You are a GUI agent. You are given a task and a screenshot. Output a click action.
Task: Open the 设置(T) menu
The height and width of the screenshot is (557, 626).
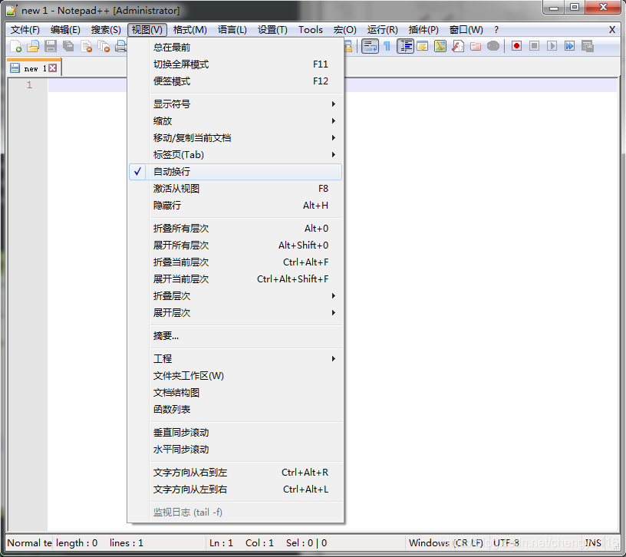(x=272, y=30)
